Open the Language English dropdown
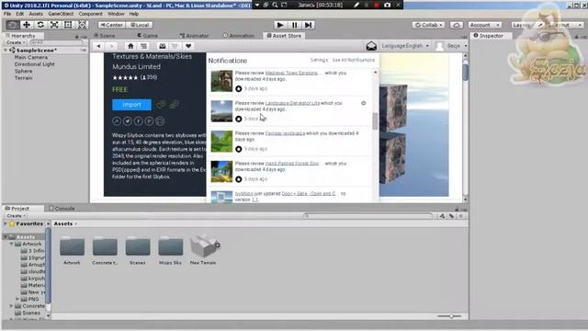 click(x=405, y=46)
